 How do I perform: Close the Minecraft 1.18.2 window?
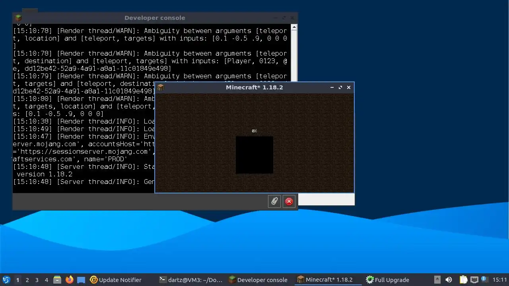[349, 87]
